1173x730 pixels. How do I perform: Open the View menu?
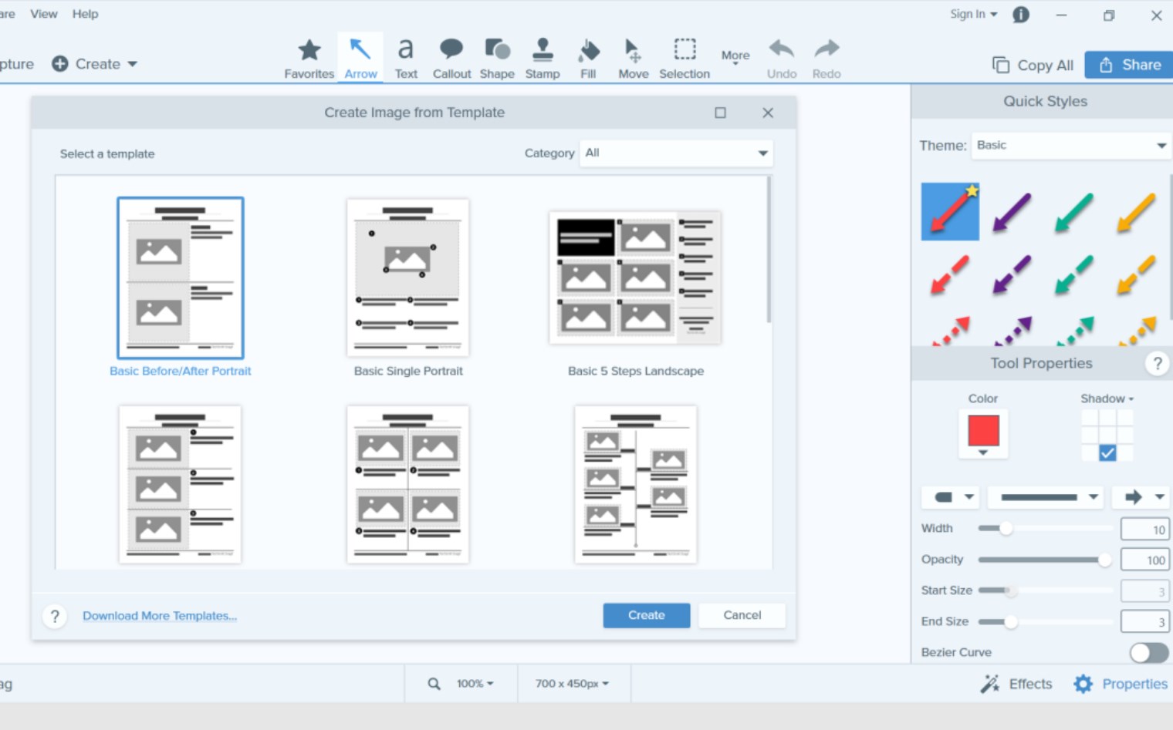[43, 13]
